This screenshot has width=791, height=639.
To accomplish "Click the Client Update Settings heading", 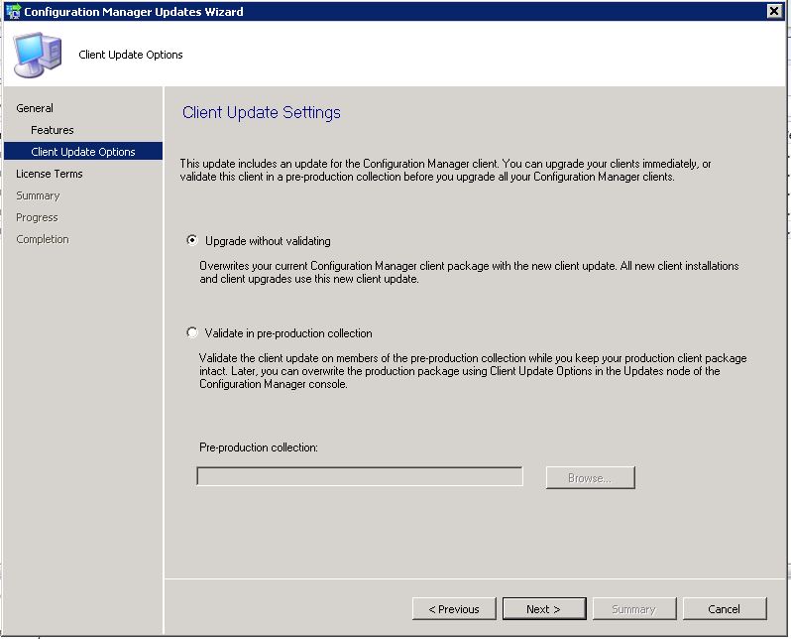I will tap(262, 112).
